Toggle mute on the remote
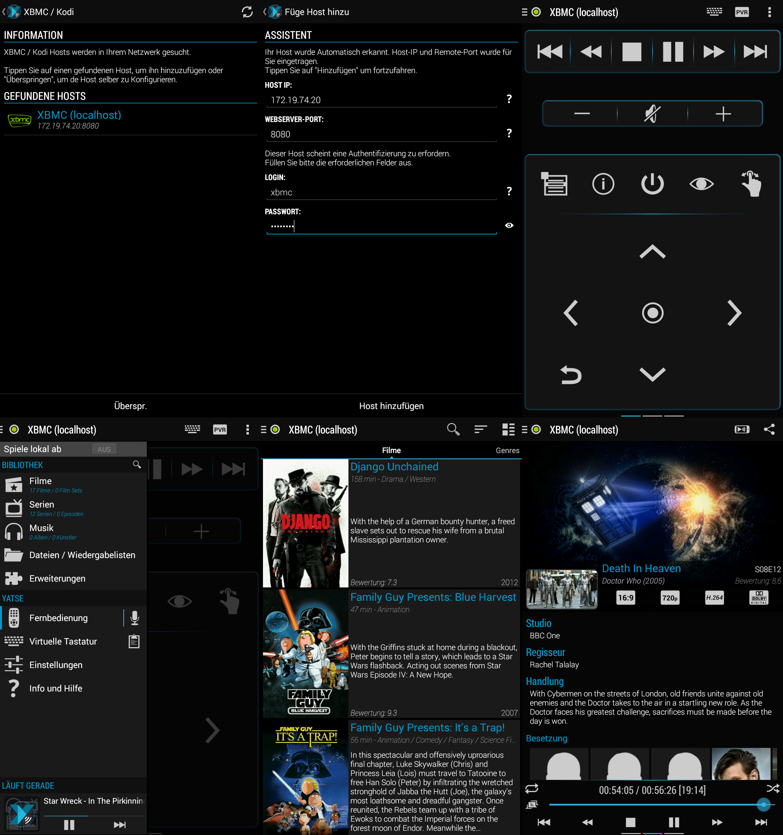This screenshot has width=783, height=835. [x=652, y=114]
